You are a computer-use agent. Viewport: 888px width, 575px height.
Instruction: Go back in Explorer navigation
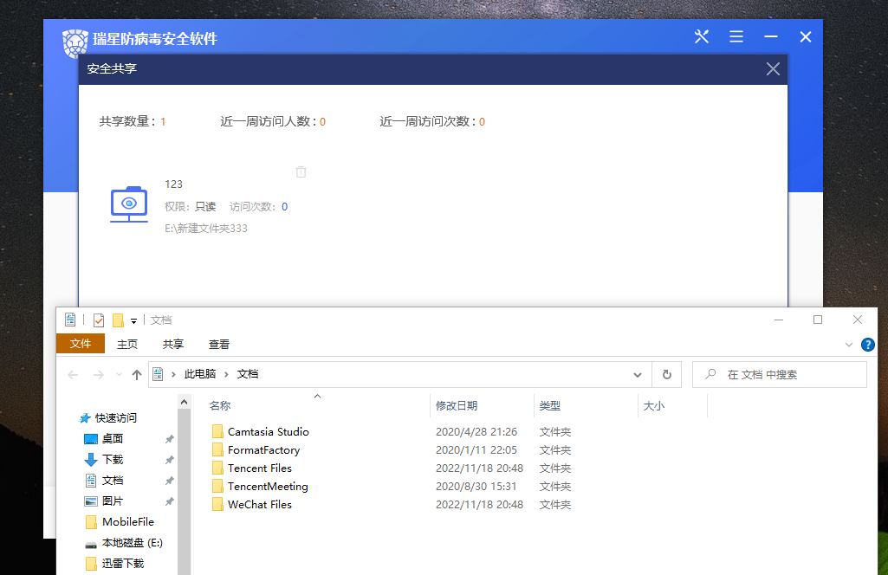point(73,375)
